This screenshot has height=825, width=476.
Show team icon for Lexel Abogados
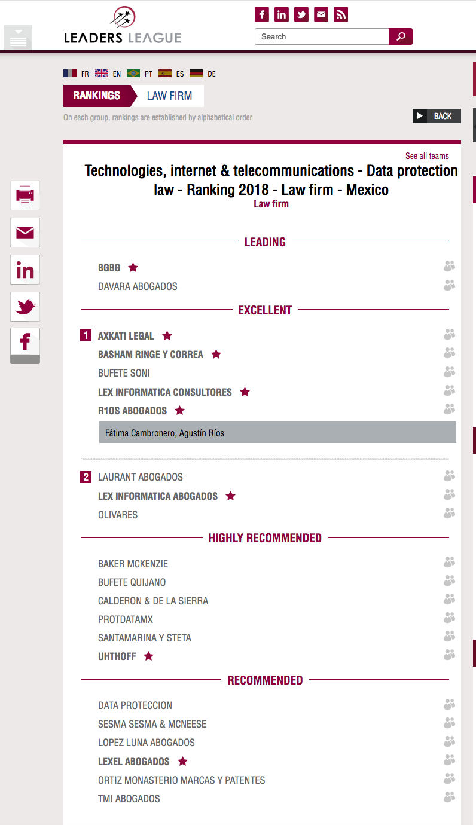(x=449, y=760)
